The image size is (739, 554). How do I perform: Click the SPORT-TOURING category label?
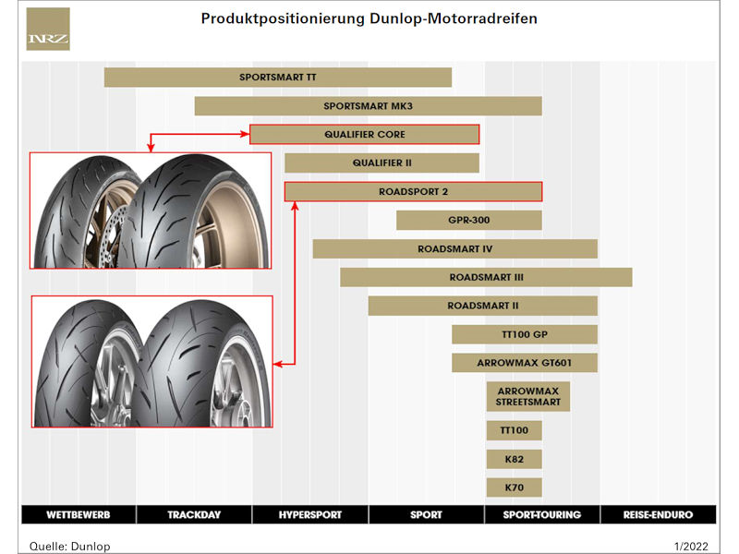coord(542,514)
